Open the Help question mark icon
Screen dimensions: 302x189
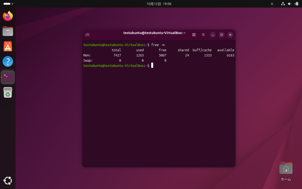[8, 62]
